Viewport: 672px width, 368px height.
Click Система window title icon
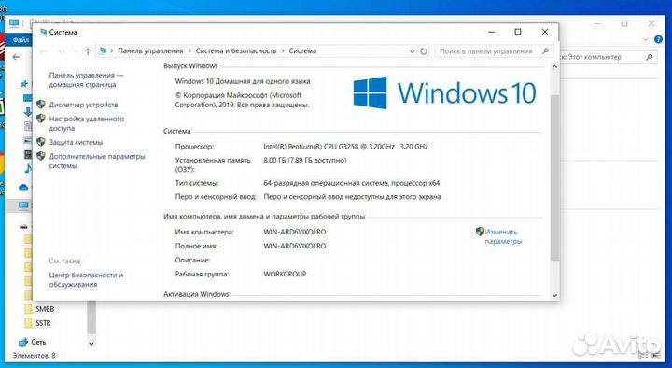click(x=42, y=32)
